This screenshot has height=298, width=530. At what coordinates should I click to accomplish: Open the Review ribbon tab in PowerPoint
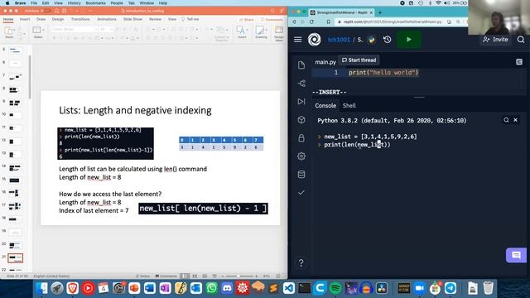pos(155,19)
